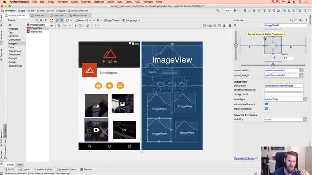Select the VideoView palette item

[36, 31]
